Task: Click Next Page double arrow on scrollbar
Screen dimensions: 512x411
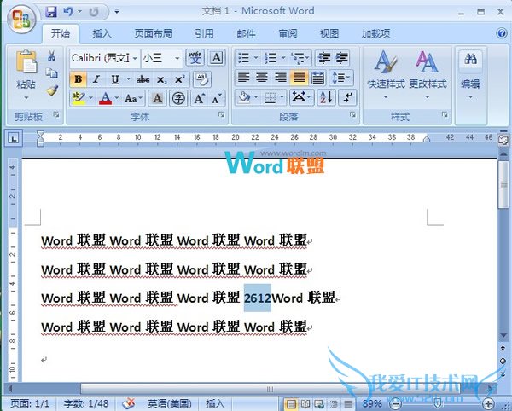Action: pos(503,374)
